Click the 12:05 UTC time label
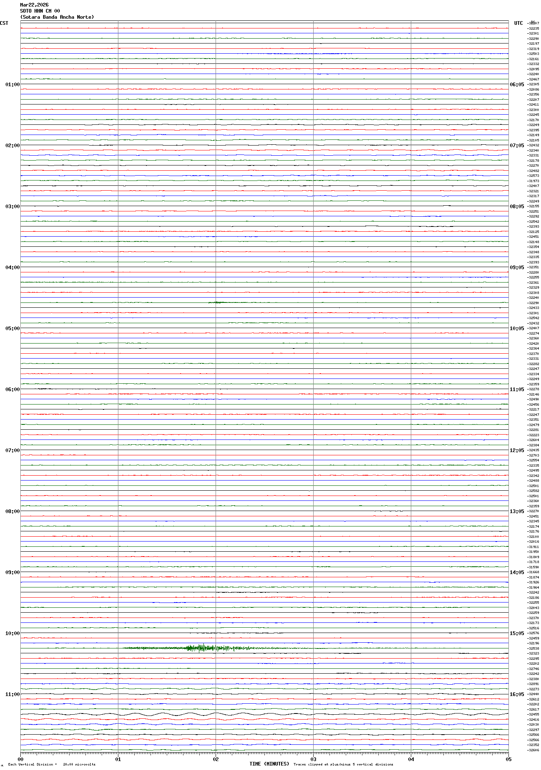This screenshot has width=541, height=770. tap(517, 450)
